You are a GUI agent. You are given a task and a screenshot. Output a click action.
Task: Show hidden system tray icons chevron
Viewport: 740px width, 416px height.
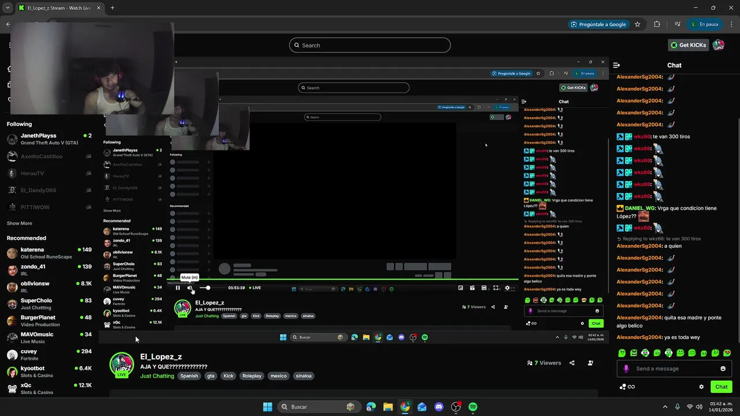point(665,407)
